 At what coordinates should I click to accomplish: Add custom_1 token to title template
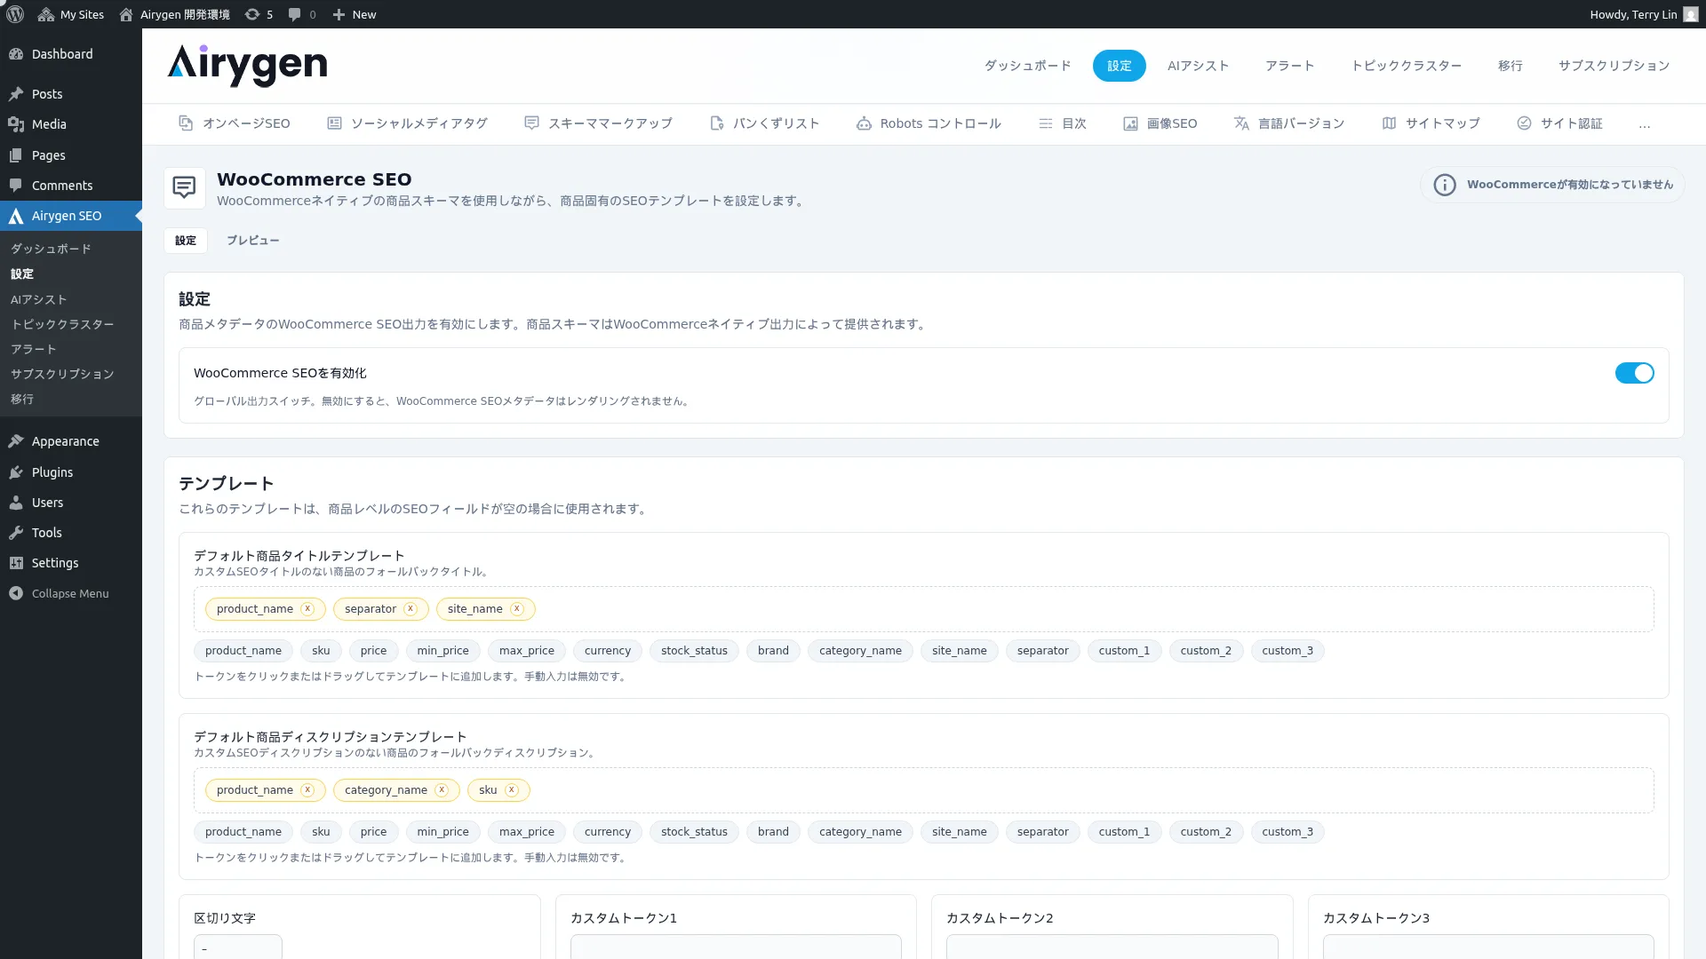tap(1124, 651)
